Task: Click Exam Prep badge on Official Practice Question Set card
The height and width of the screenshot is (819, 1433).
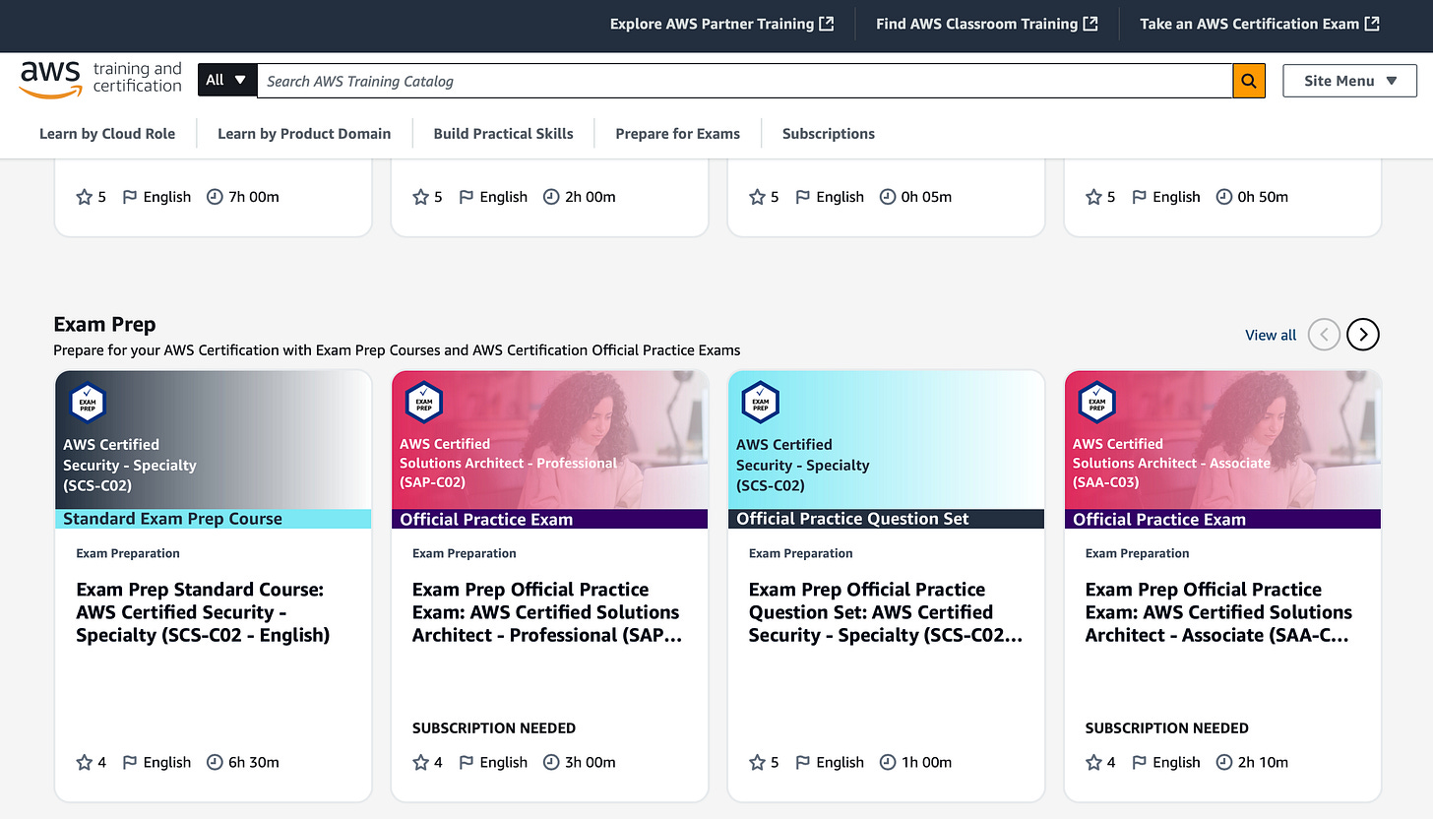Action: (x=761, y=402)
